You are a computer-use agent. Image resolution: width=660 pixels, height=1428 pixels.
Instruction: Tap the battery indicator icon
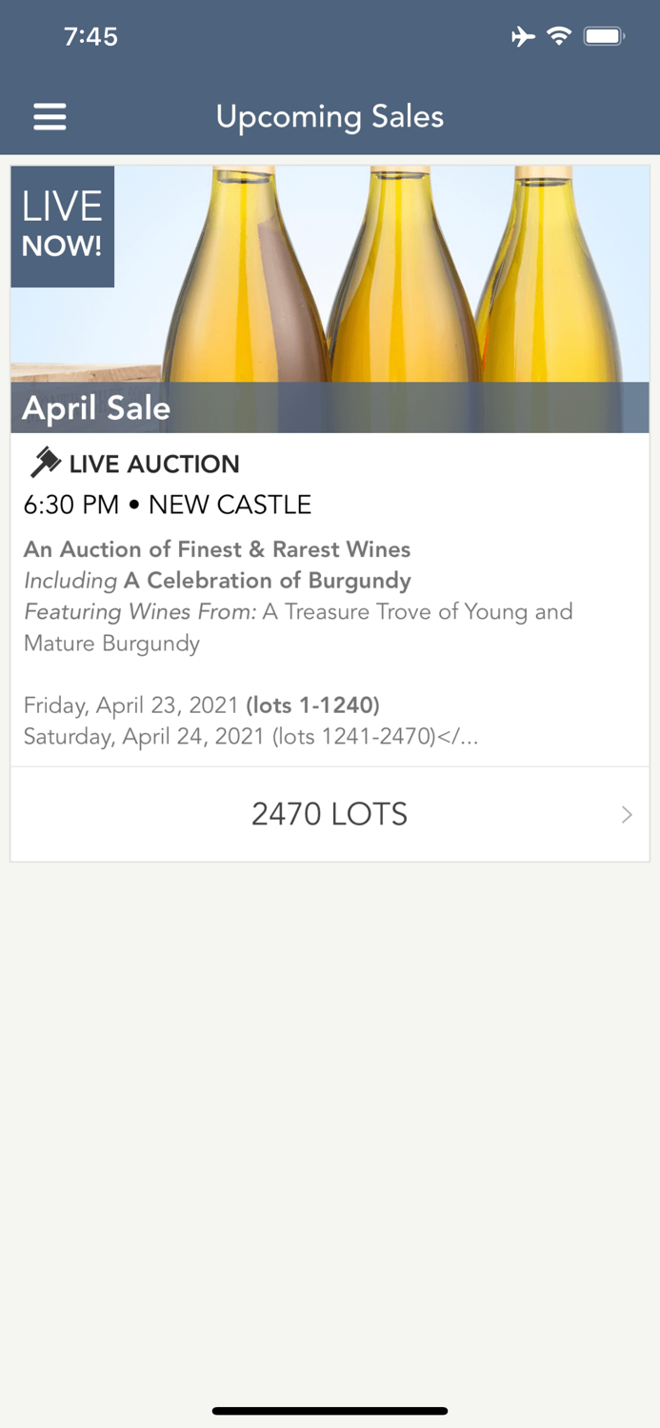pyautogui.click(x=604, y=35)
